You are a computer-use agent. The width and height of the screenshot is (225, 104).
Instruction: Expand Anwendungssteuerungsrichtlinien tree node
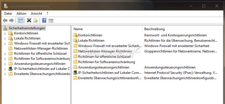5,64
